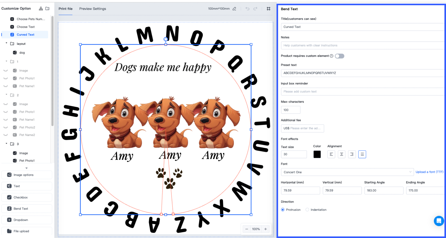Switch to the Print file tab
The width and height of the screenshot is (446, 238).
click(x=66, y=9)
